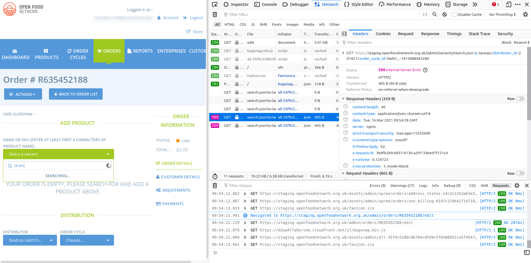Collapse Request Headers section
The image size is (531, 263).
pos(343,173)
